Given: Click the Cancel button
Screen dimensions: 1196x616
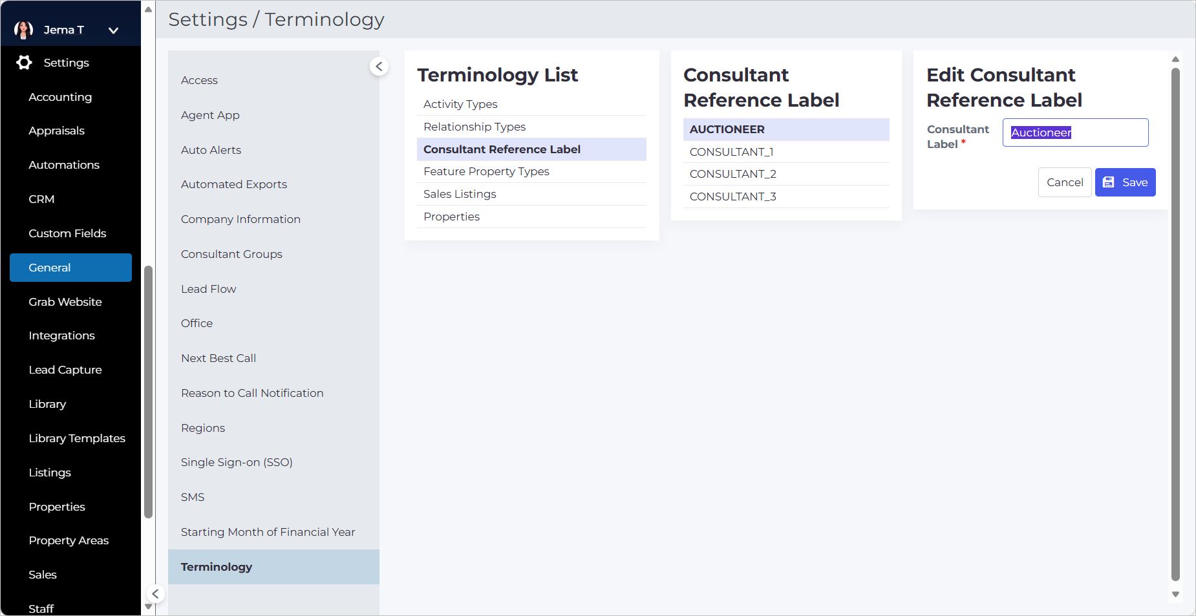Looking at the screenshot, I should (1065, 182).
